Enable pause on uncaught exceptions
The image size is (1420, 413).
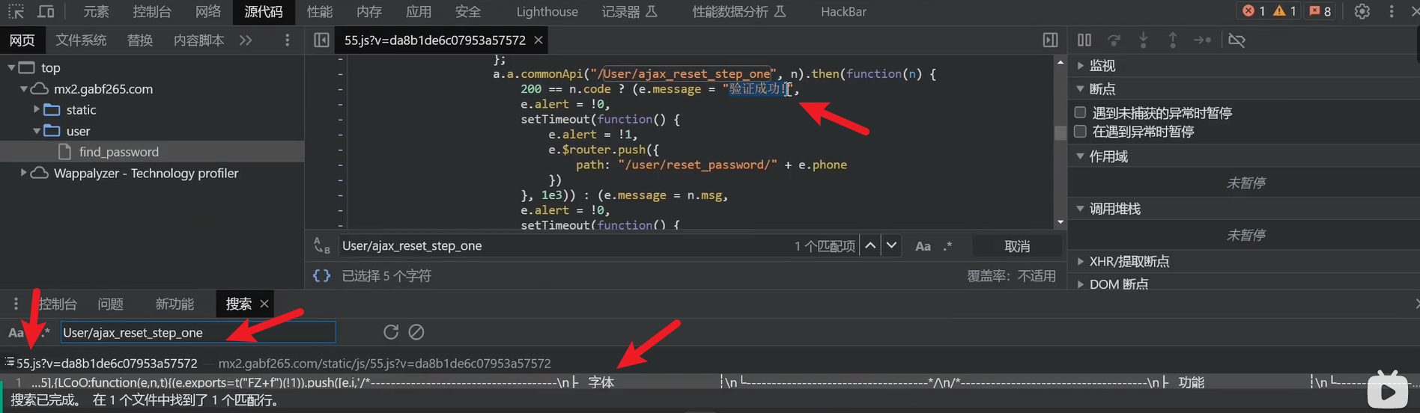click(x=1080, y=113)
